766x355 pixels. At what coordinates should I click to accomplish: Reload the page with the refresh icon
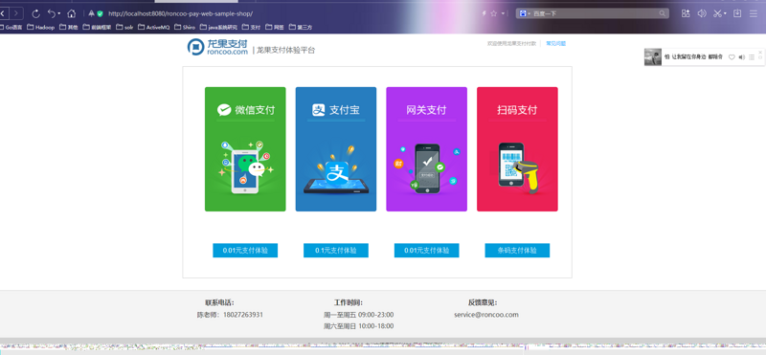click(x=35, y=13)
